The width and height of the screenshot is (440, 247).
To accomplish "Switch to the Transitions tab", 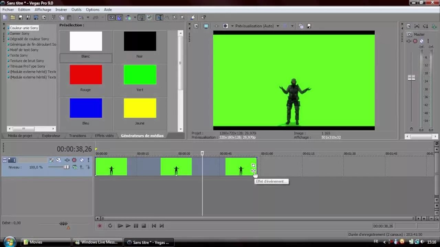I will click(x=77, y=136).
